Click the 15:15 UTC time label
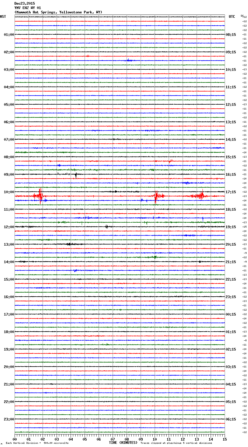 tap(231, 157)
